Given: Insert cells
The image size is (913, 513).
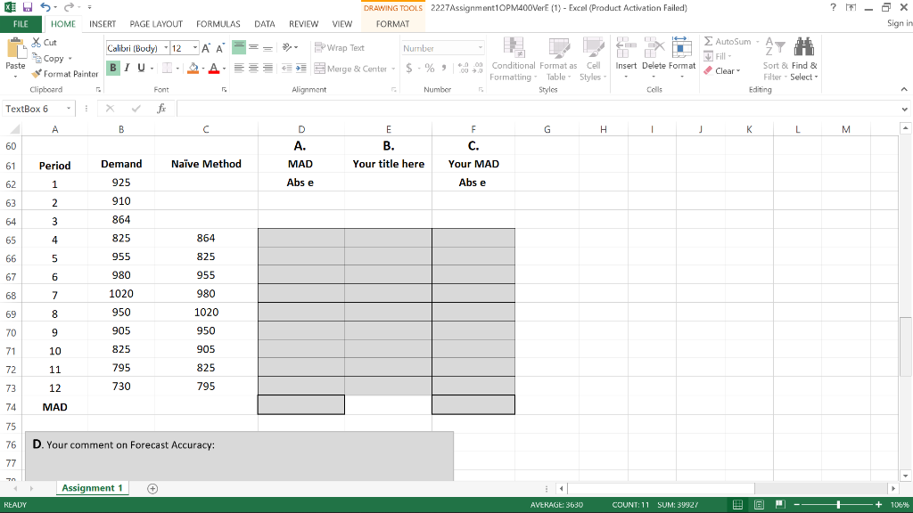Looking at the screenshot, I should 626,58.
